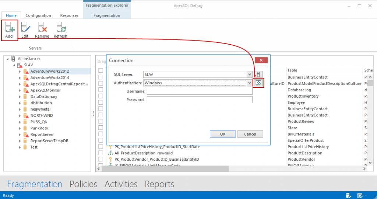377x199 pixels.
Task: Open the SQL Server dropdown arrow
Action: coord(250,74)
